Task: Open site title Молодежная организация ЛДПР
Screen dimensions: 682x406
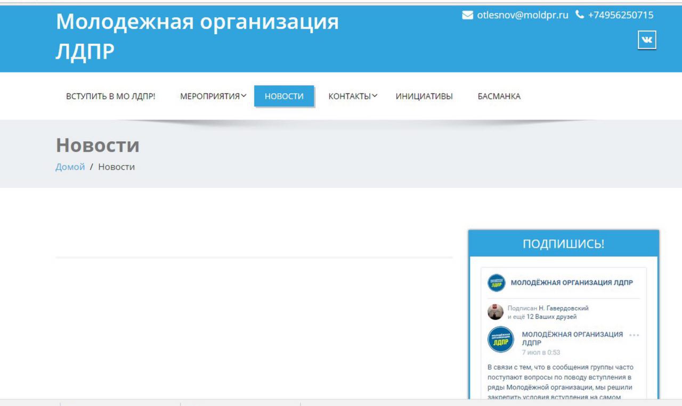Action: coord(197,37)
